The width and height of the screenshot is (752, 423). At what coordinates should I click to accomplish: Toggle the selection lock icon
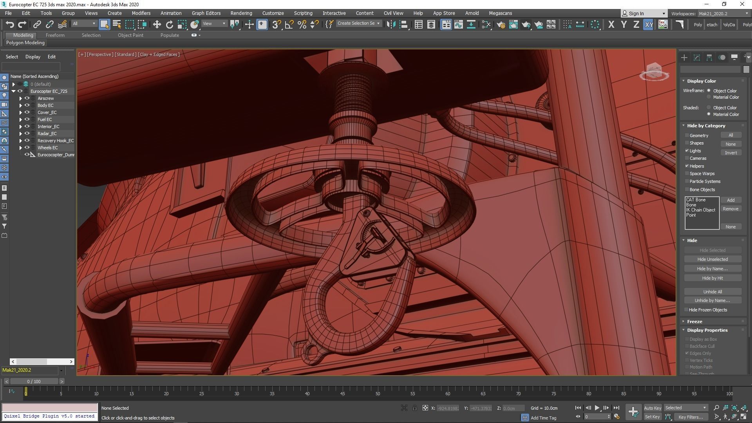(414, 408)
